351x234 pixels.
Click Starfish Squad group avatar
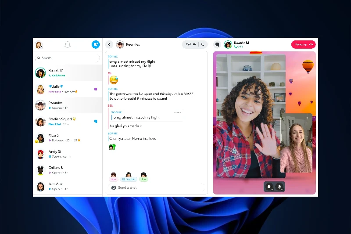click(x=40, y=122)
